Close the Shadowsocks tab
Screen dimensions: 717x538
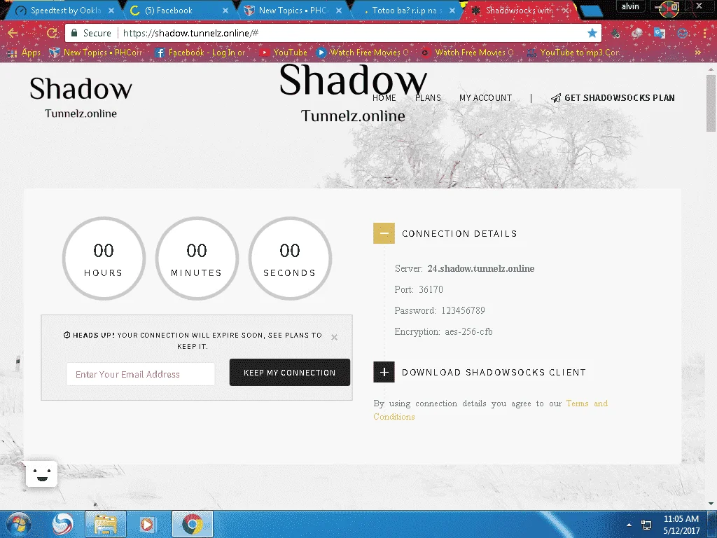566,10
